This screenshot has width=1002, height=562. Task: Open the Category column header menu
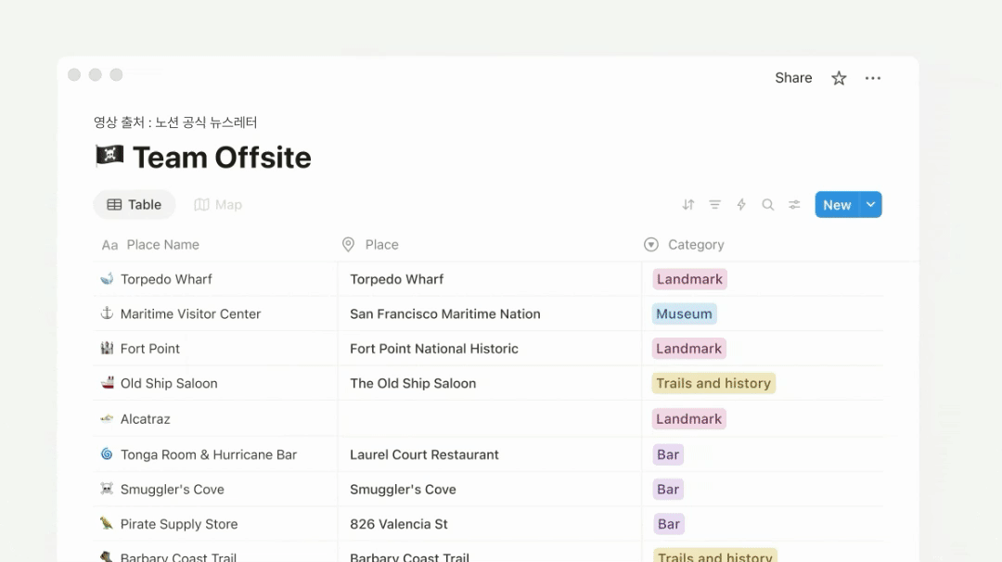[x=695, y=245]
